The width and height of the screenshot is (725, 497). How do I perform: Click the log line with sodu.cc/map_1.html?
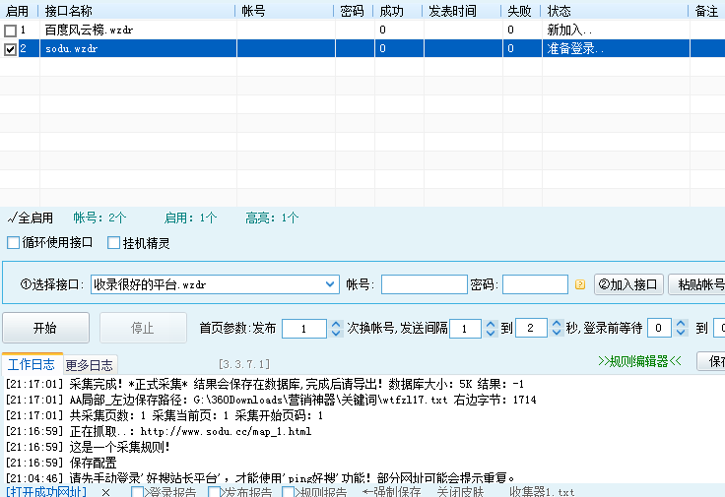click(x=159, y=431)
